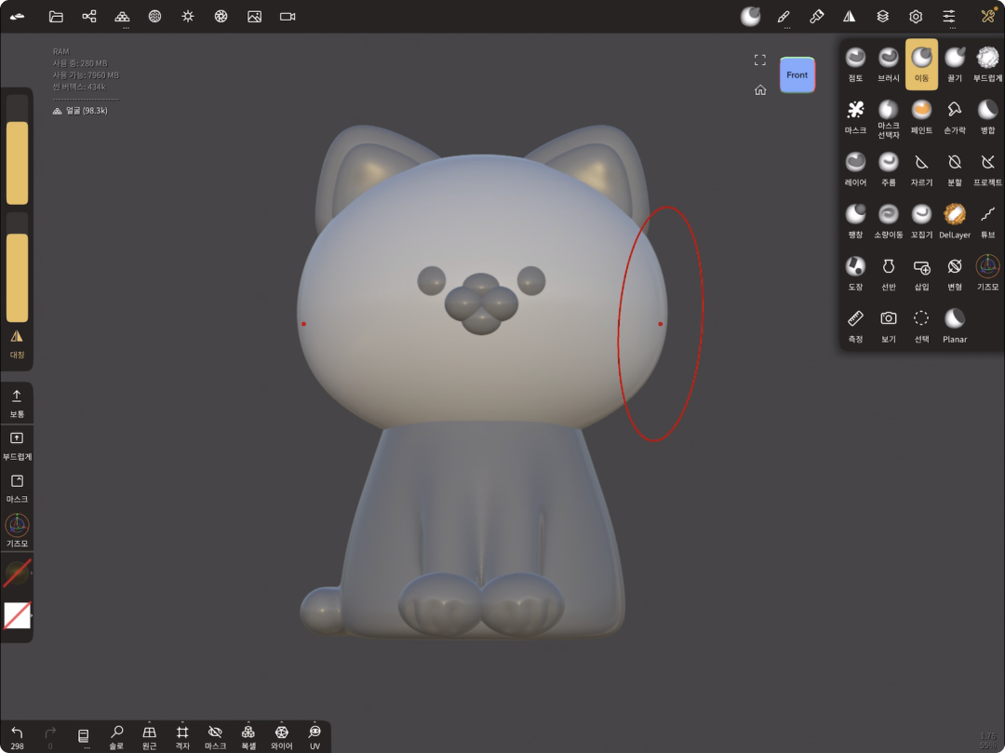Select the 튜브 (Tube) tool

(987, 222)
